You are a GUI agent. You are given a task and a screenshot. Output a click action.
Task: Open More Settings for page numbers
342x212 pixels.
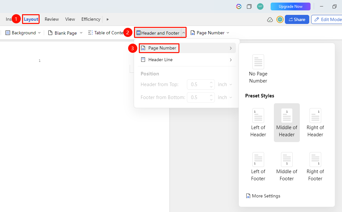tap(263, 196)
